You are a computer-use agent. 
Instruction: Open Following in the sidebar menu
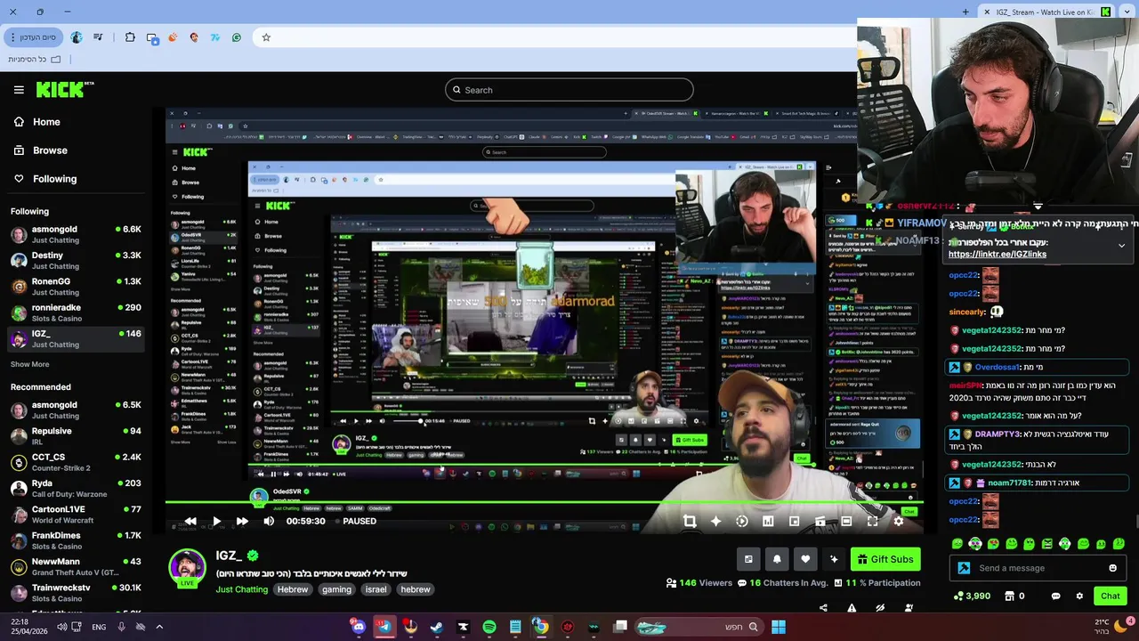[44, 179]
